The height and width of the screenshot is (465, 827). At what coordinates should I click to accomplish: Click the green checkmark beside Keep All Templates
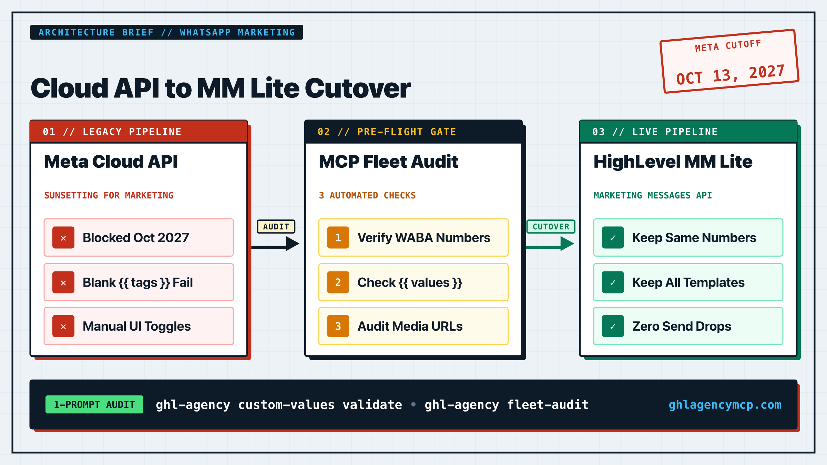coord(613,282)
